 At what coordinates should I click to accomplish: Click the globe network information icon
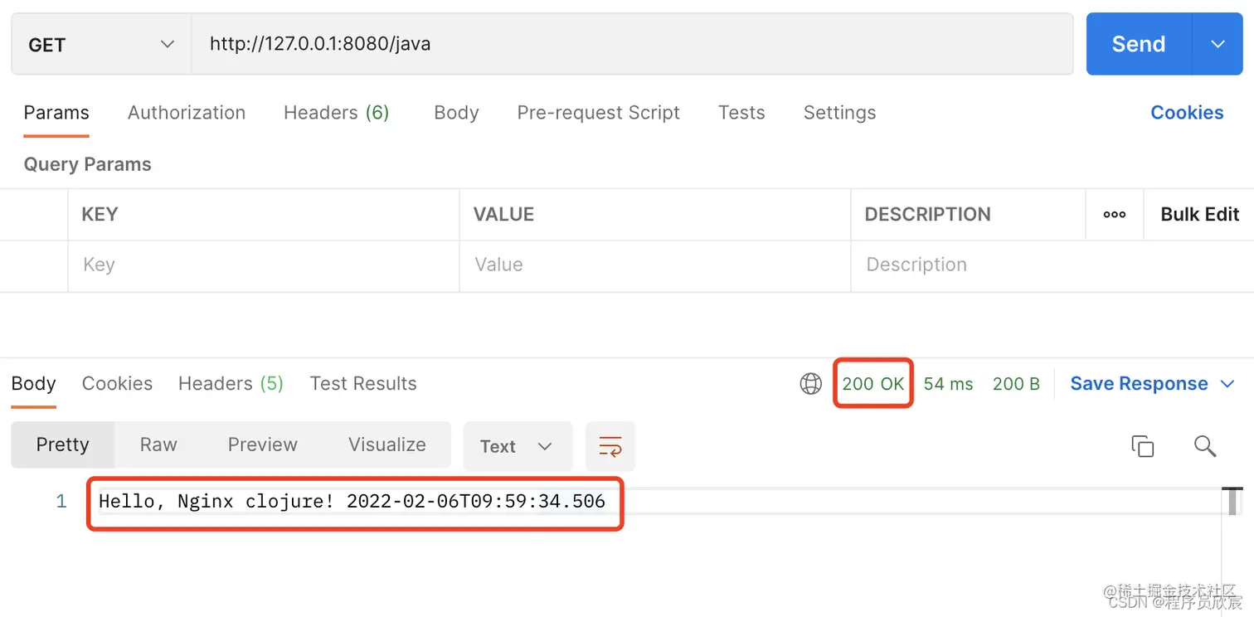810,383
